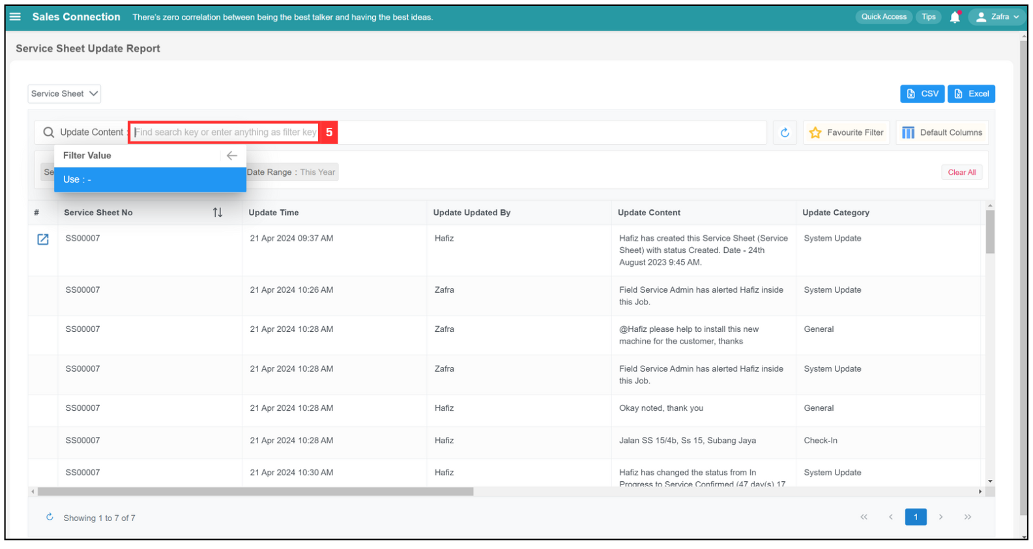Focus the filter key search field

(x=225, y=132)
